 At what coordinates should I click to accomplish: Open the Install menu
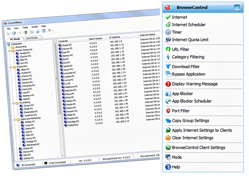coord(34,27)
